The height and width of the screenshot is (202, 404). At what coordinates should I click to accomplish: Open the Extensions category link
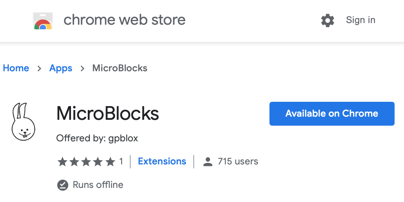point(162,161)
